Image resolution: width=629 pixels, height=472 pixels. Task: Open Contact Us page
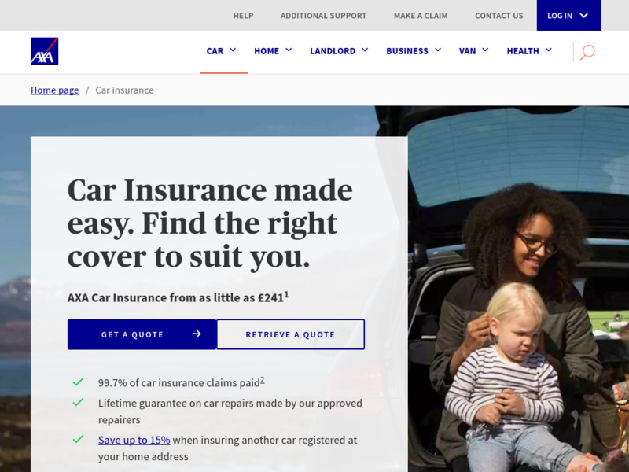[x=499, y=16]
